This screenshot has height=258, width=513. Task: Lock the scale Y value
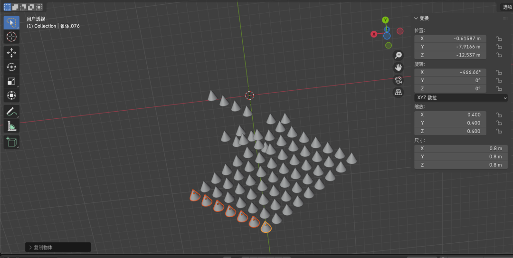pos(499,123)
